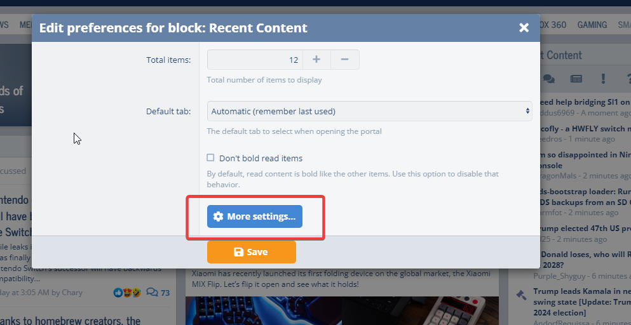The image size is (631, 325).
Task: Enable the Don't bold read items checkbox
Action: point(210,157)
